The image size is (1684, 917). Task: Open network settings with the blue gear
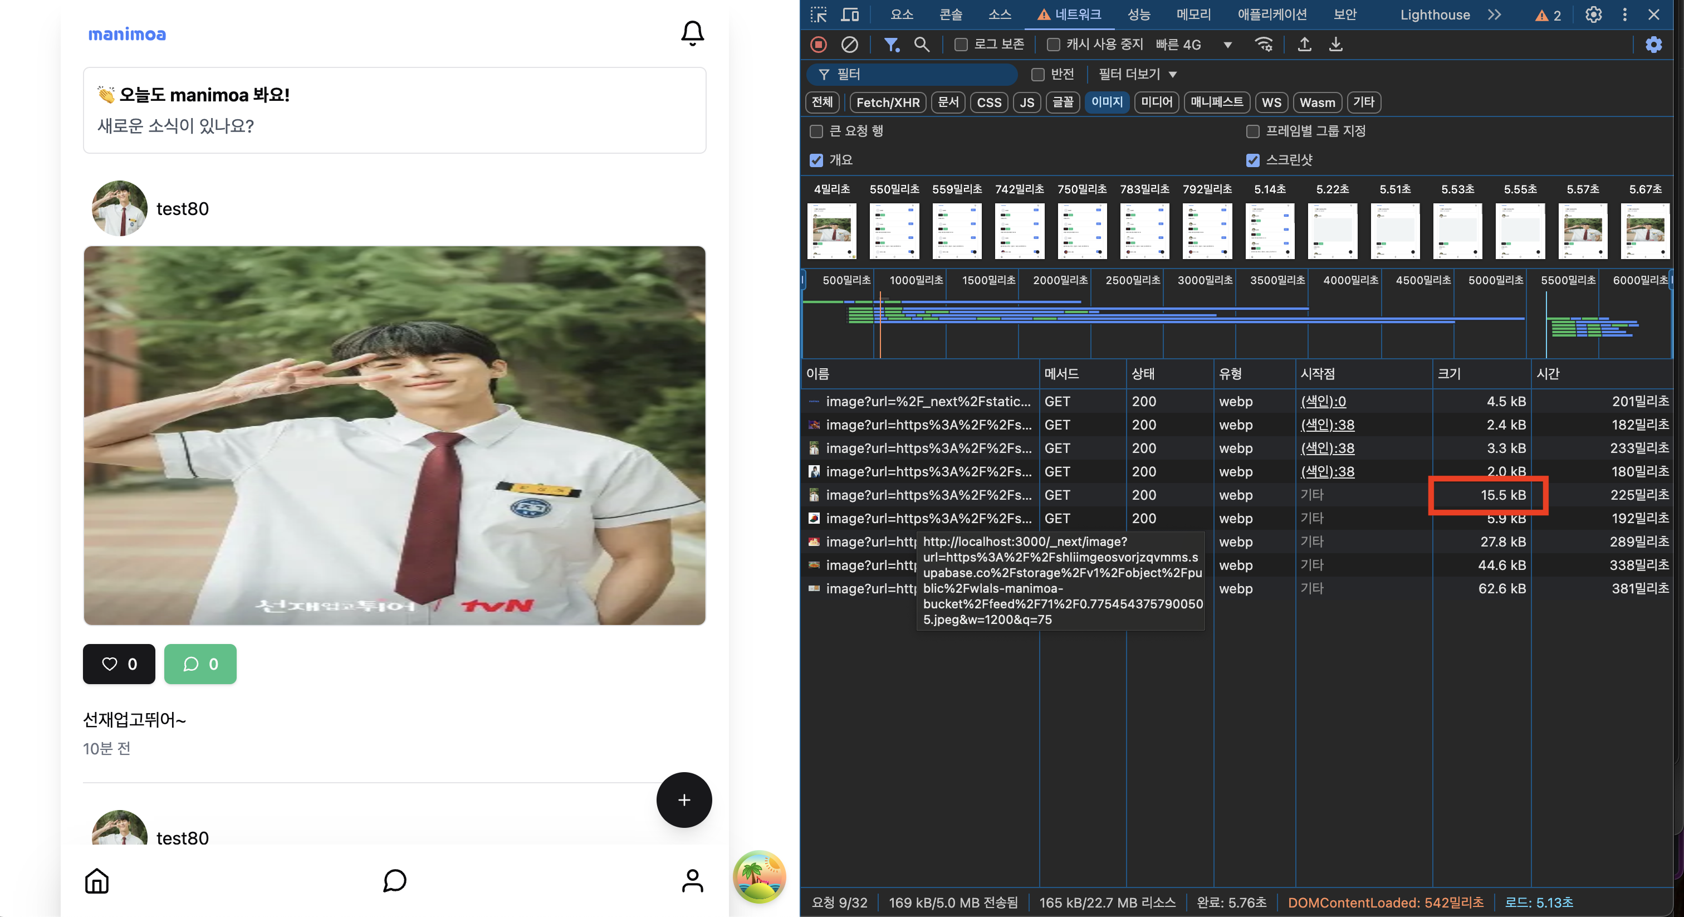pyautogui.click(x=1653, y=45)
